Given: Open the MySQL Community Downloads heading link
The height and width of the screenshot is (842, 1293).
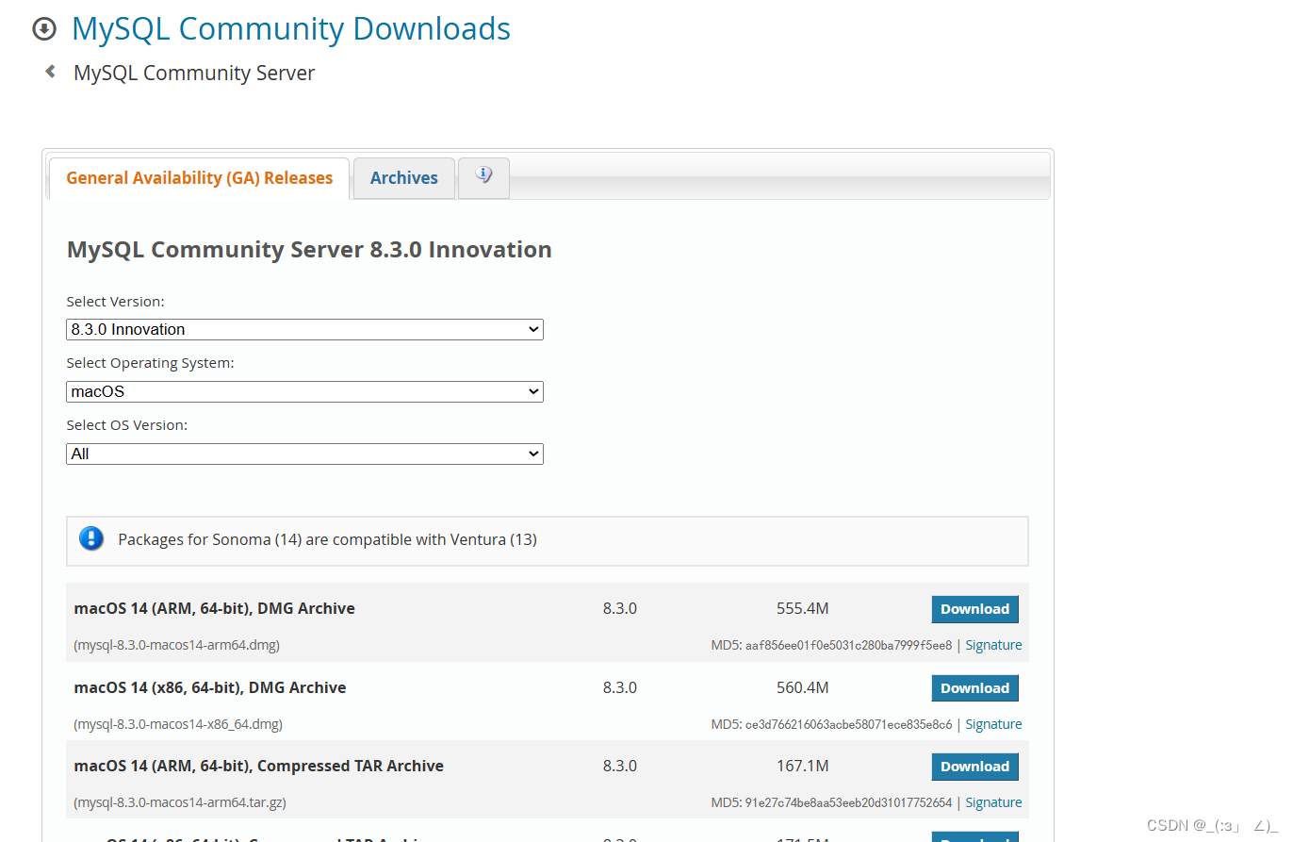Looking at the screenshot, I should (291, 29).
